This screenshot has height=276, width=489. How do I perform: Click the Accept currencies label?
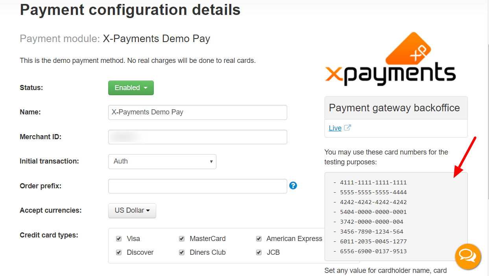coord(51,210)
